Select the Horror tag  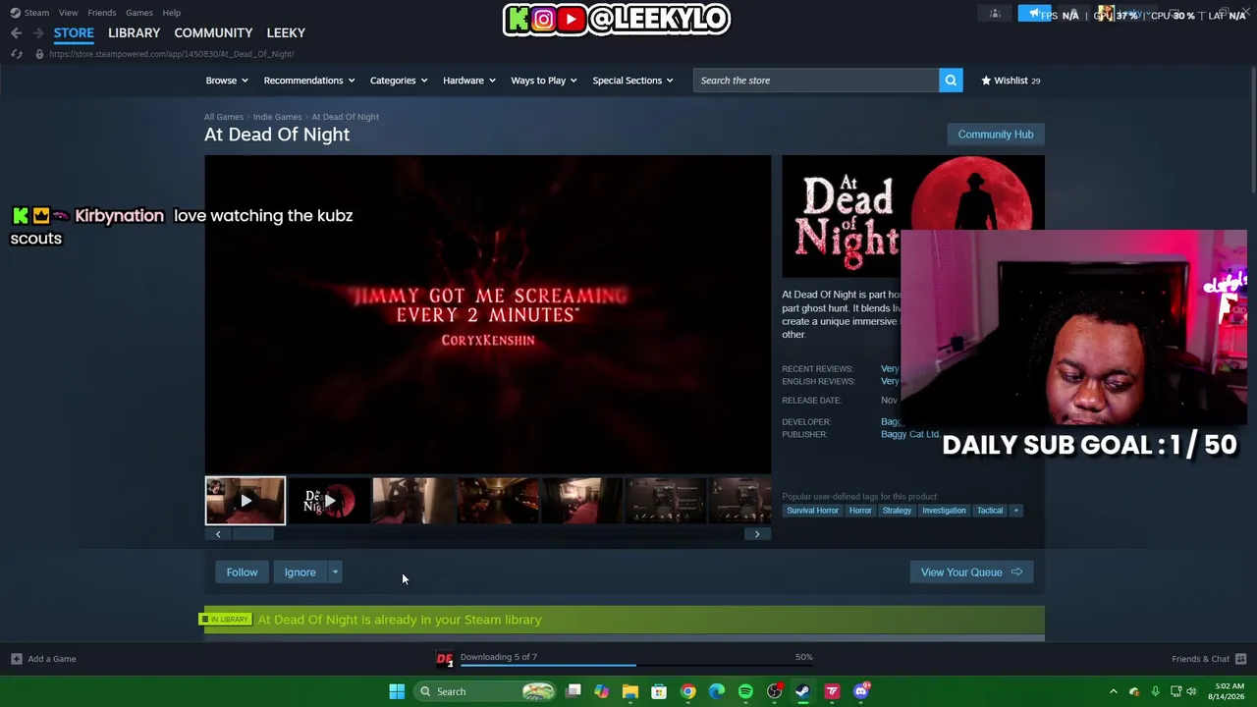tap(860, 511)
